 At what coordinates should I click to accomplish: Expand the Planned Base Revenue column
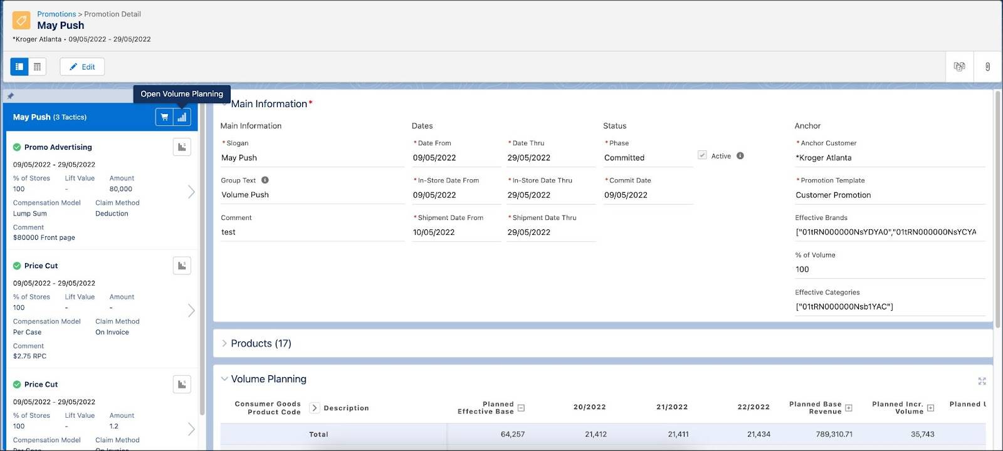point(849,408)
